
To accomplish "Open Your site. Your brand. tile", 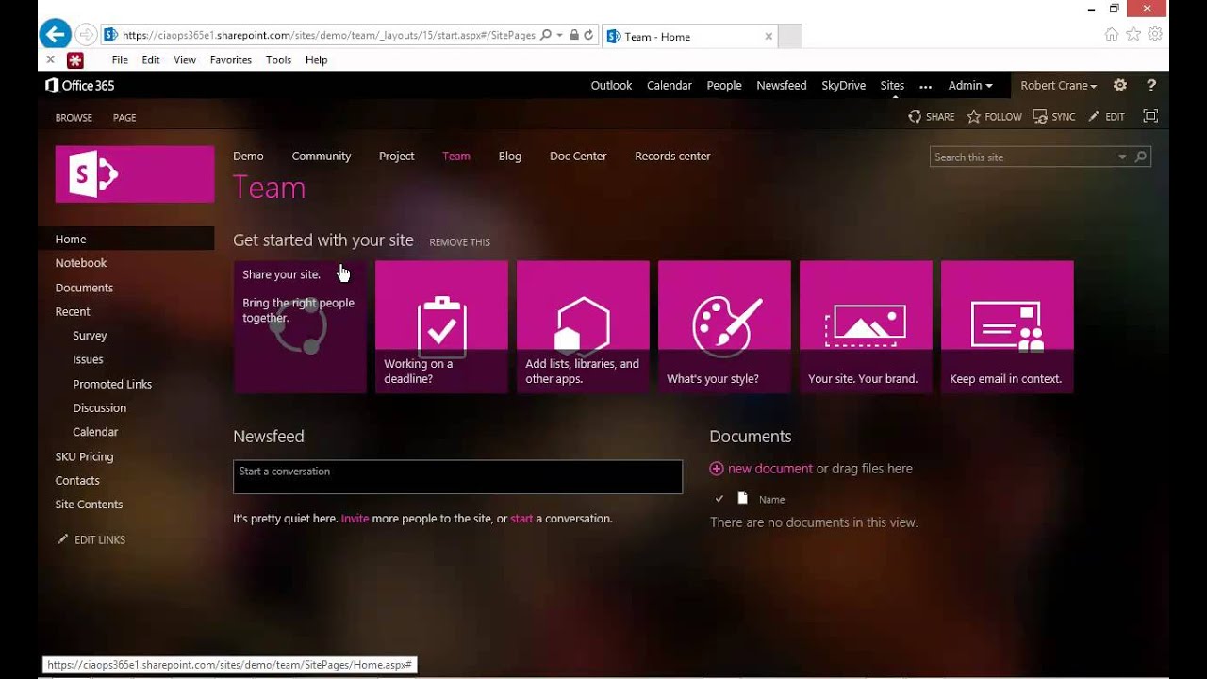I will click(x=866, y=326).
